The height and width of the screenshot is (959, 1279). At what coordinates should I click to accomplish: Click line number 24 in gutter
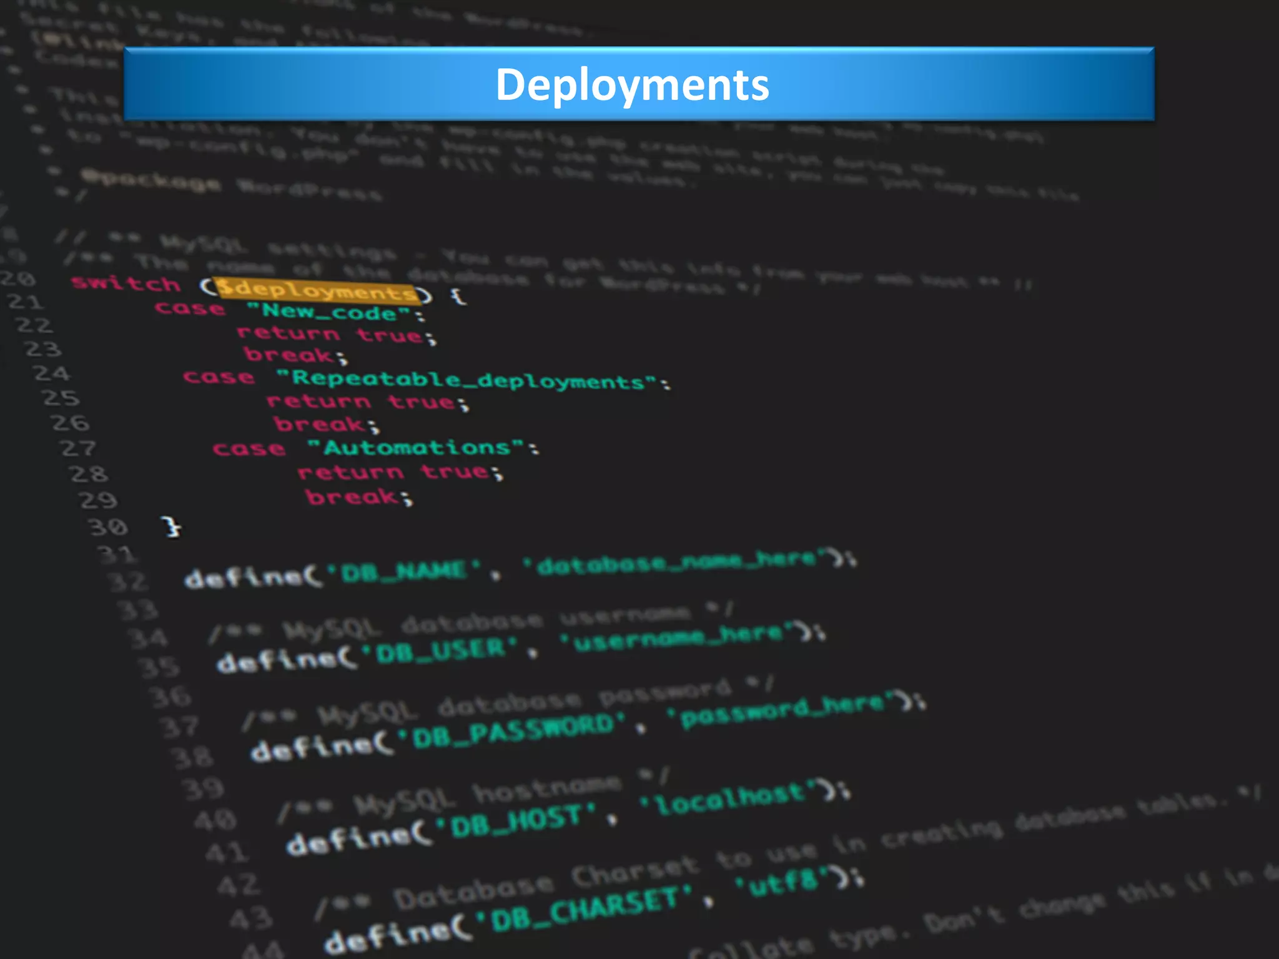[51, 373]
